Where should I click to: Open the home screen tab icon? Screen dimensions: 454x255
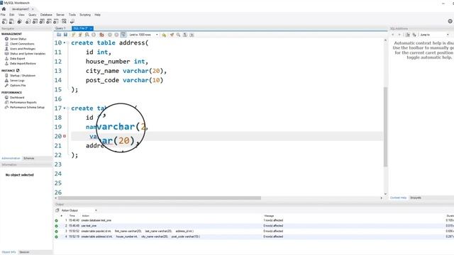pos(4,9)
